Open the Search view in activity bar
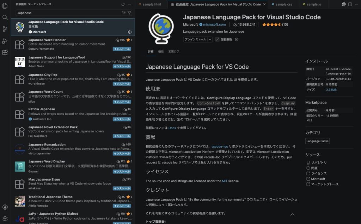This screenshot has width=361, height=224. (x=5, y=17)
